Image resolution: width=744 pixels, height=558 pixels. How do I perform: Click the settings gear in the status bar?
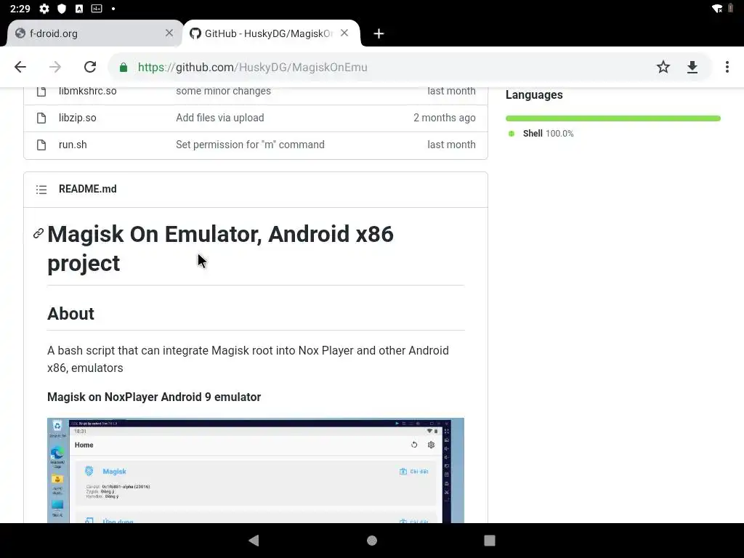pos(44,9)
